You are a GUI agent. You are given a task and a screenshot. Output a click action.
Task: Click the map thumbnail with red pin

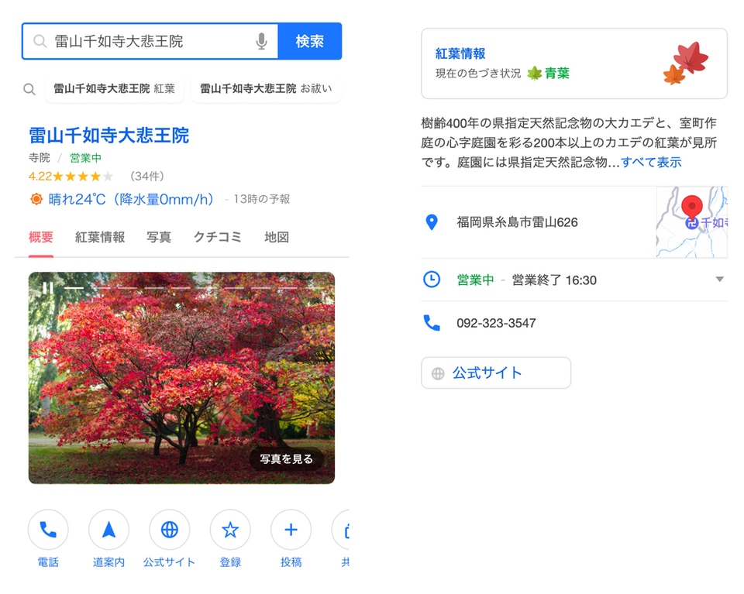(691, 222)
